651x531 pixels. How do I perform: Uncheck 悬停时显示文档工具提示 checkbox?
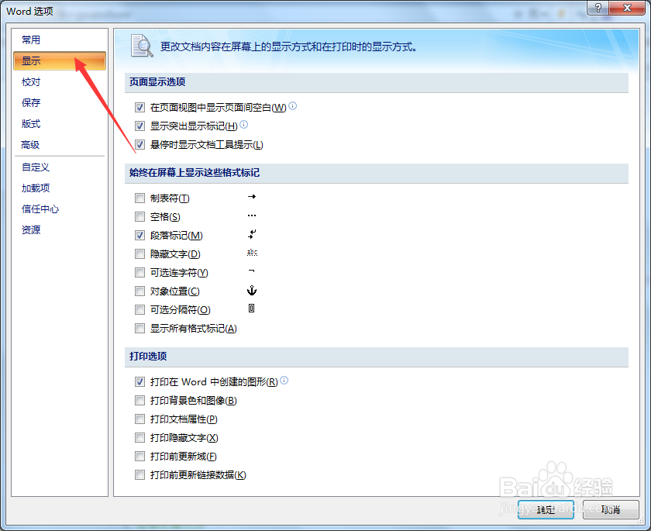(140, 144)
